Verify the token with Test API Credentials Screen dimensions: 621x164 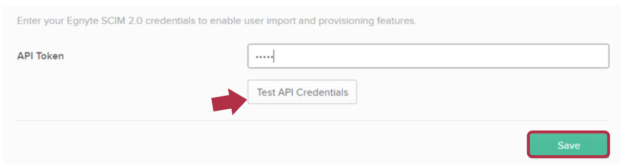click(302, 92)
